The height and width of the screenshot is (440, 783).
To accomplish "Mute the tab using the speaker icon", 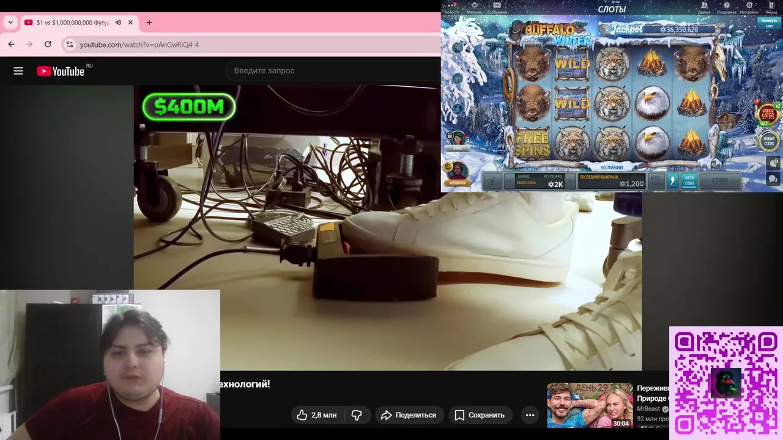I will 118,23.
